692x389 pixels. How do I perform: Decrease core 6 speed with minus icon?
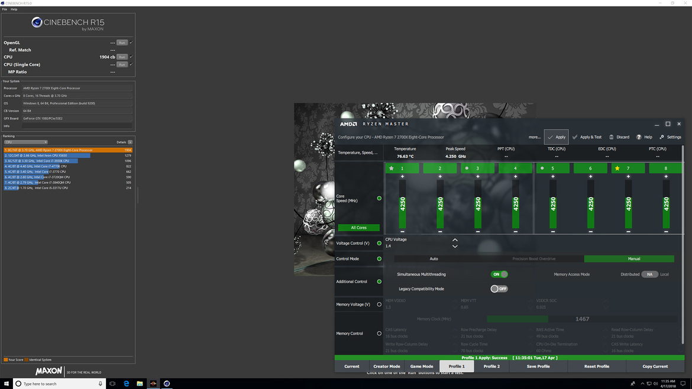click(x=590, y=232)
